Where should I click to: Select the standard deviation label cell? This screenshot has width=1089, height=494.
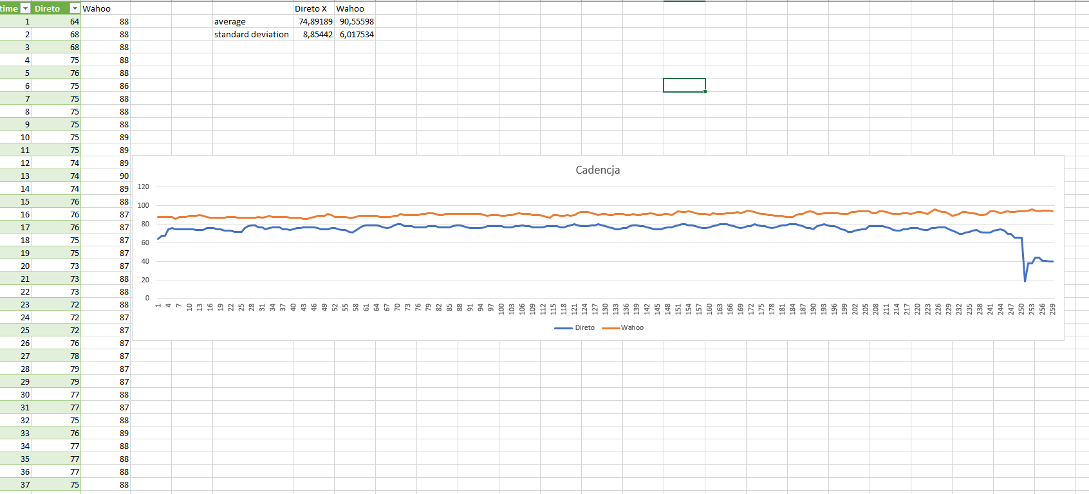tap(252, 34)
